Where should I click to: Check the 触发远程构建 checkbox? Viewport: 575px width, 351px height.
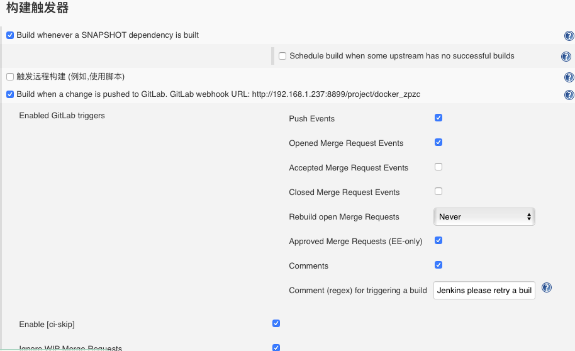[x=10, y=77]
